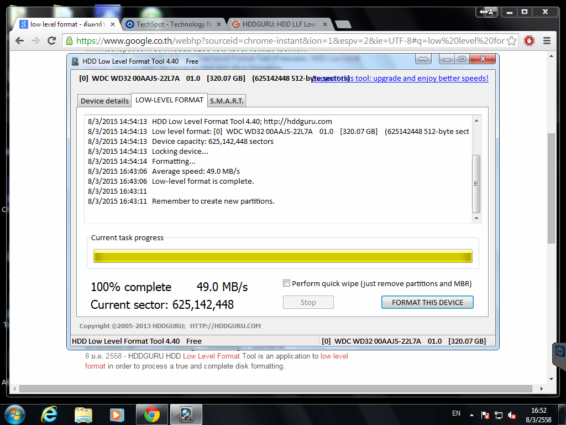This screenshot has width=566, height=425.
Task: Reload the page in Chrome
Action: point(52,40)
